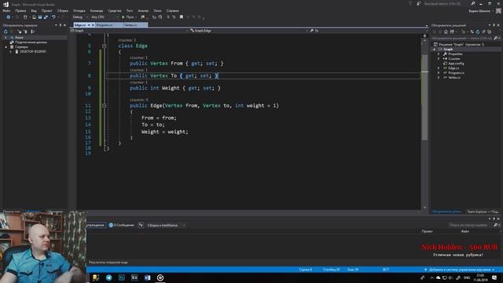Open the Файл menu

pos(6,10)
